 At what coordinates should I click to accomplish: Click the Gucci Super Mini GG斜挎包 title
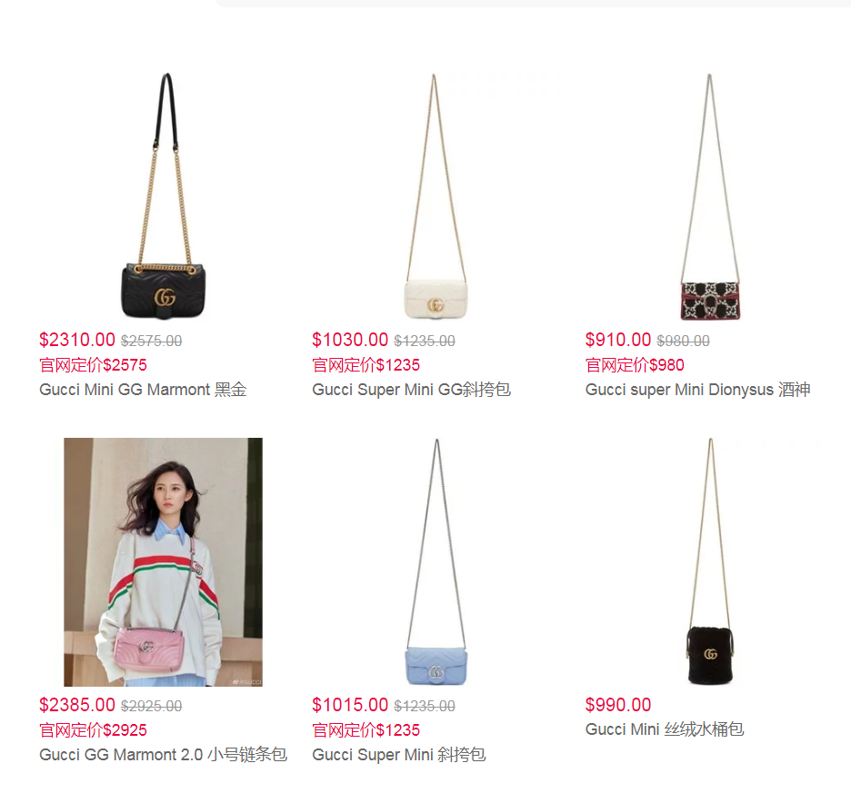click(411, 390)
